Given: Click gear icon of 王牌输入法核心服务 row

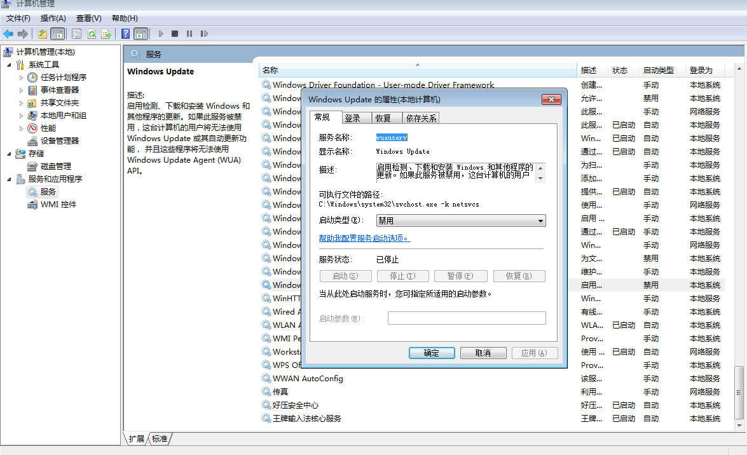Looking at the screenshot, I should 266,418.
